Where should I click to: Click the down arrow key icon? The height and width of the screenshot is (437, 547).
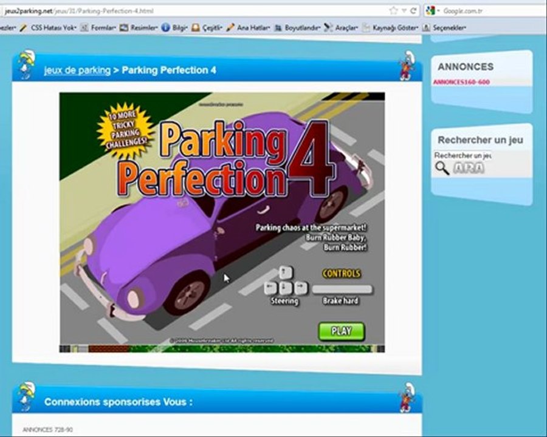pyautogui.click(x=286, y=288)
